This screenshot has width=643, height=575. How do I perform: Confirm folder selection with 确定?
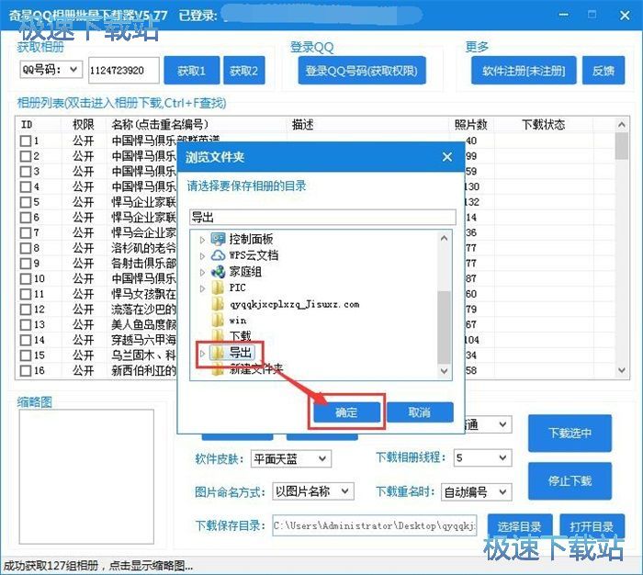tap(346, 412)
